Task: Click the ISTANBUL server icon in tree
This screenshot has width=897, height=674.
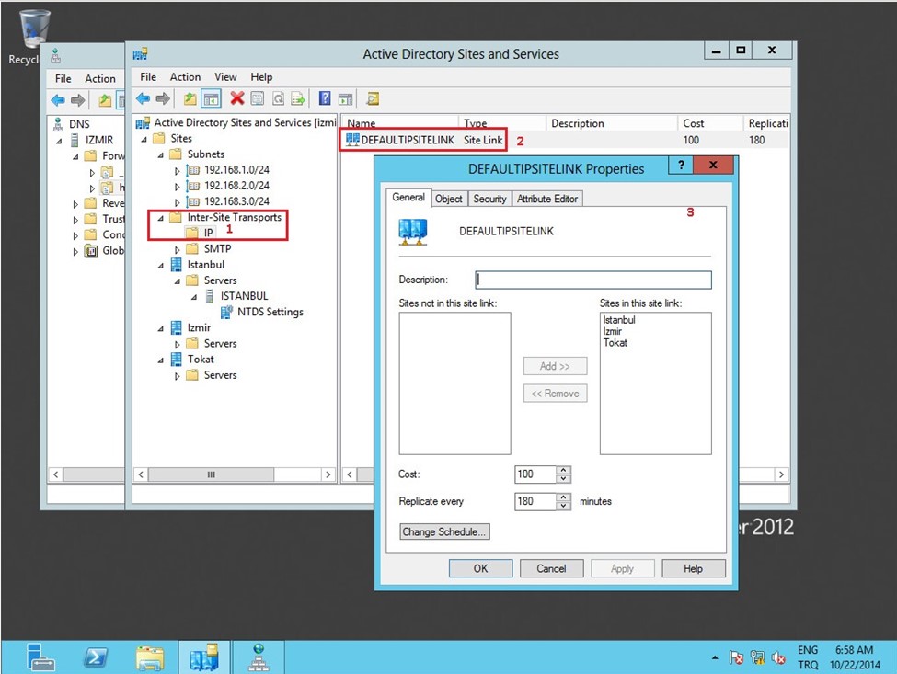Action: tap(210, 295)
